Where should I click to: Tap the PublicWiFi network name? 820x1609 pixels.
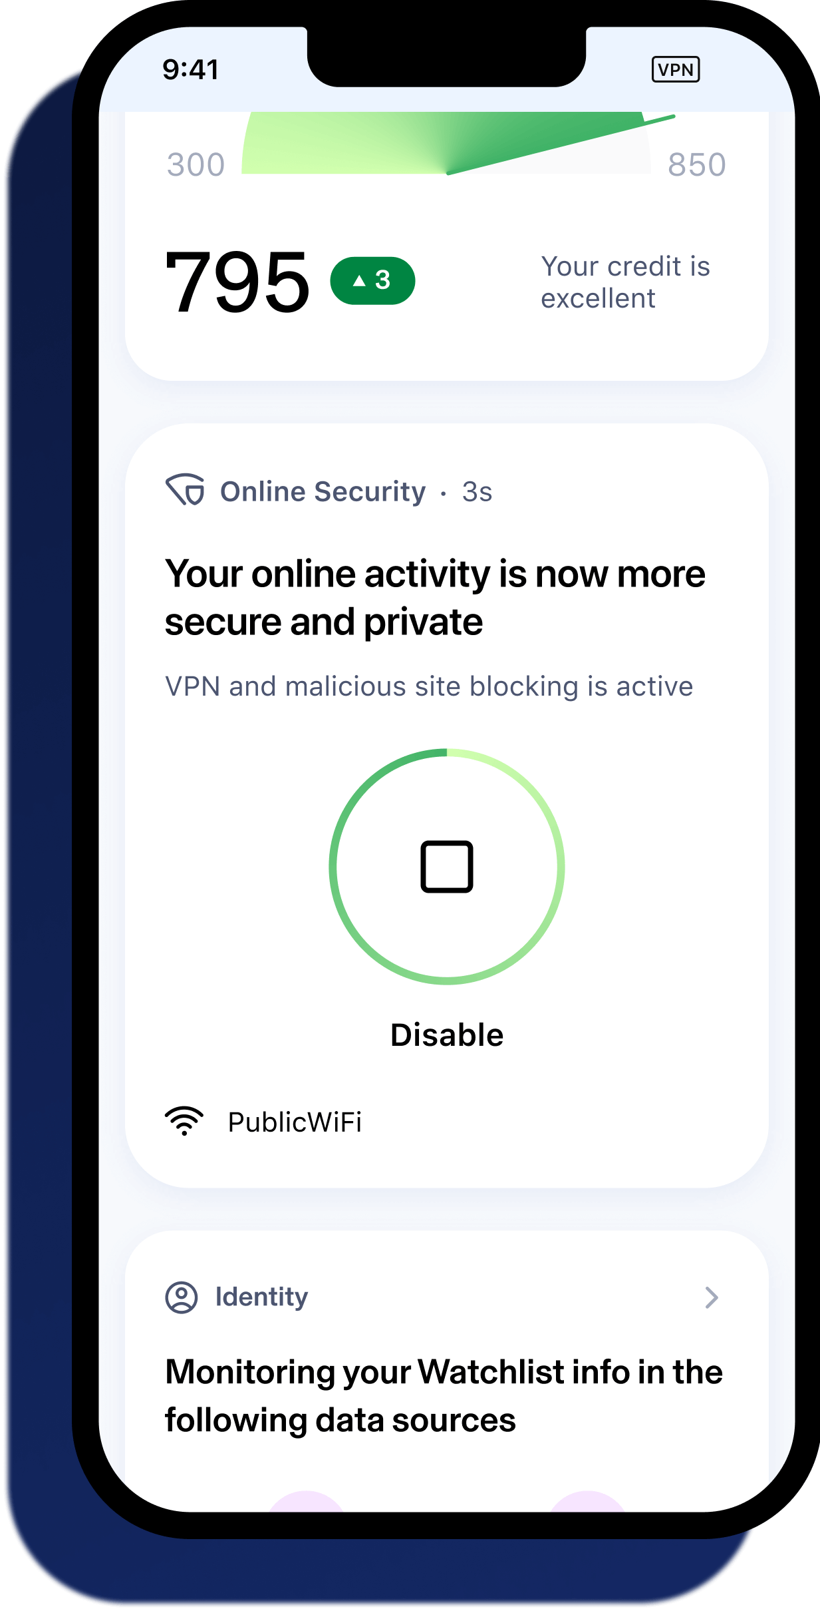coord(295,1122)
